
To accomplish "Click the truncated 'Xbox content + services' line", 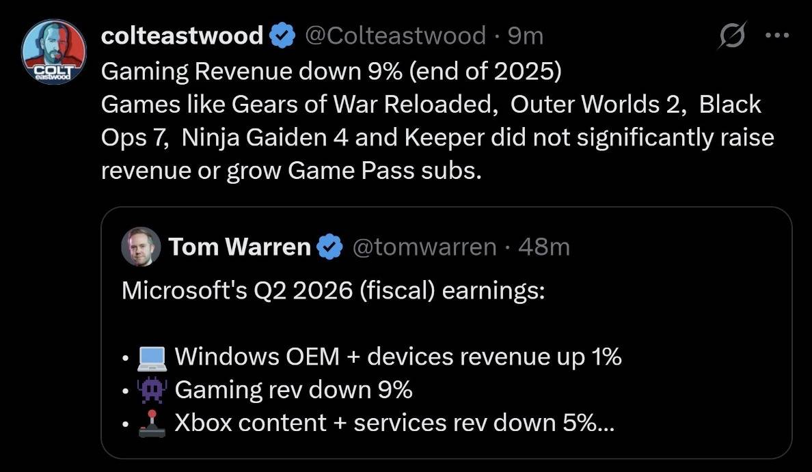I will [394, 424].
